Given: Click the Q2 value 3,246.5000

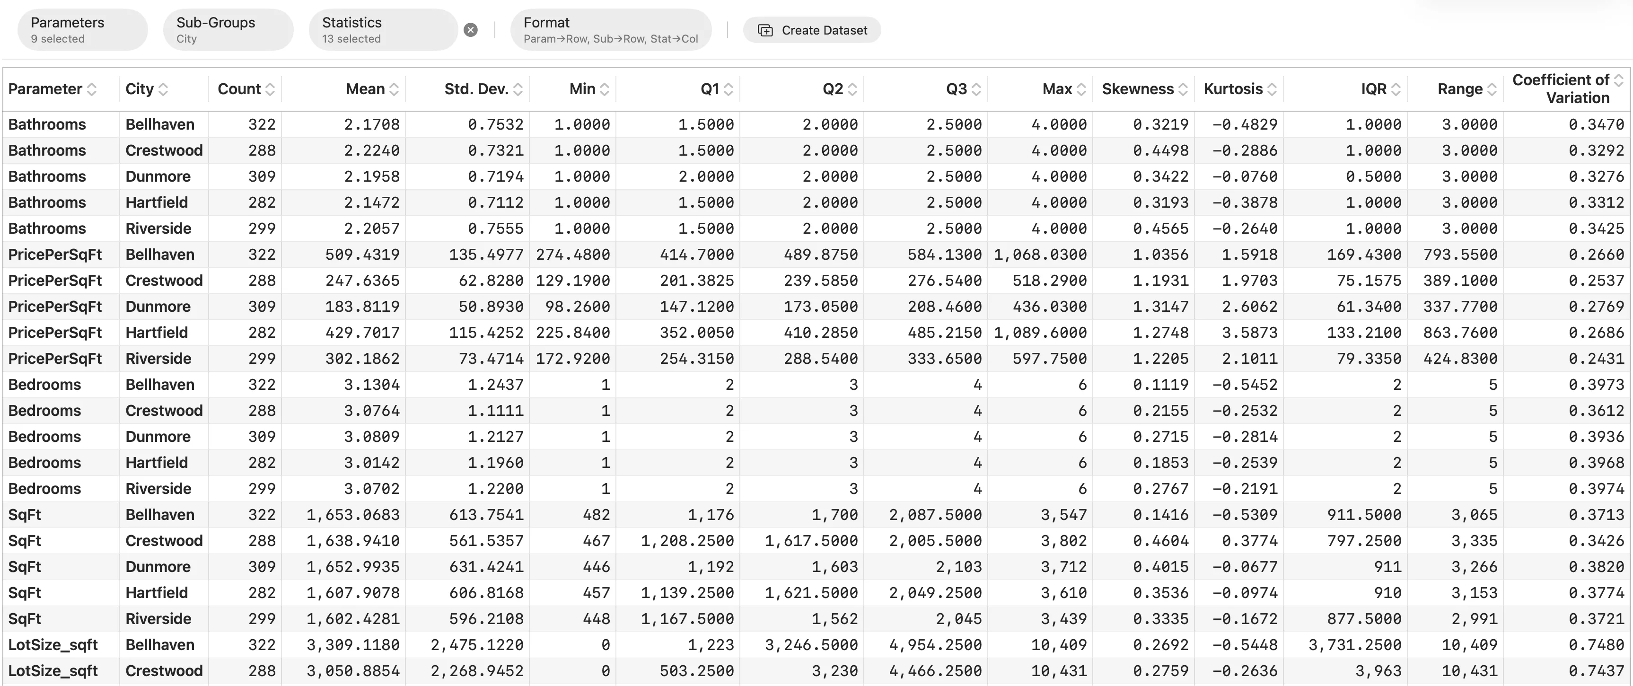Looking at the screenshot, I should click(811, 645).
